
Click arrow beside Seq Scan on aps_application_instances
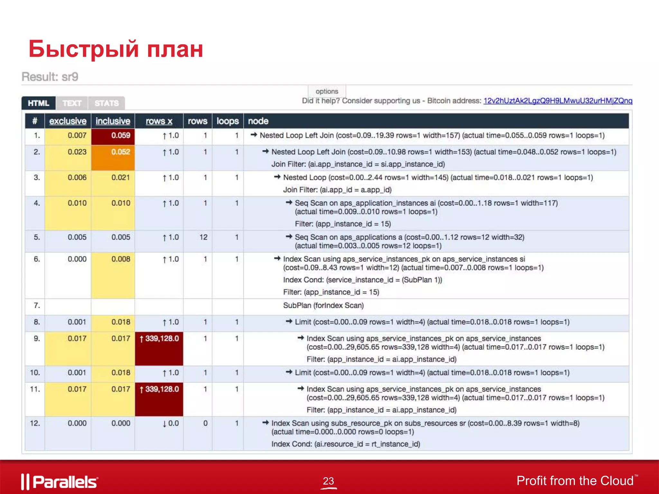click(289, 203)
